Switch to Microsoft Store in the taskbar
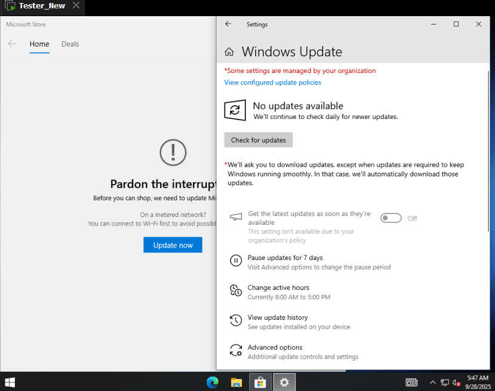495x391 pixels. [260, 383]
